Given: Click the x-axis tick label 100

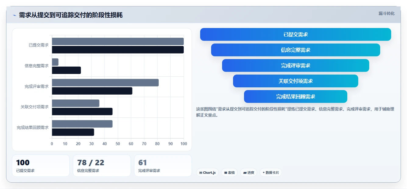Looking at the screenshot, I should pos(184,144).
